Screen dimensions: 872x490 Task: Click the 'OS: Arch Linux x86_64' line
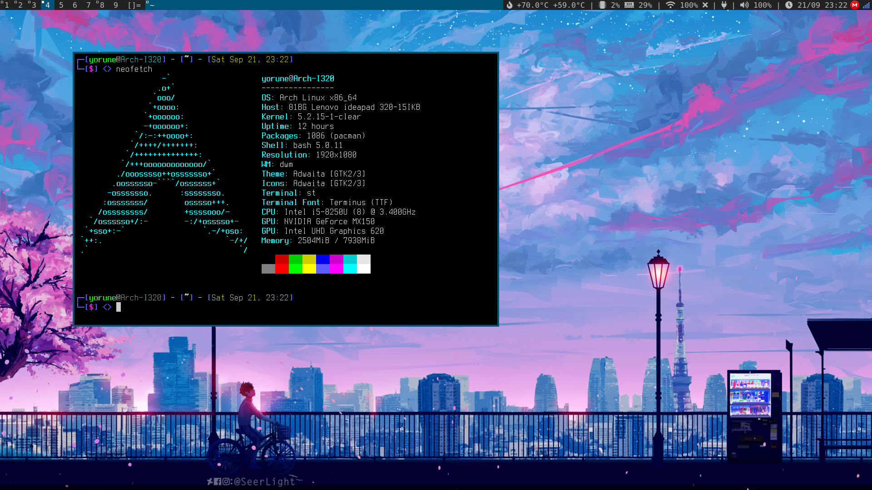tap(309, 98)
